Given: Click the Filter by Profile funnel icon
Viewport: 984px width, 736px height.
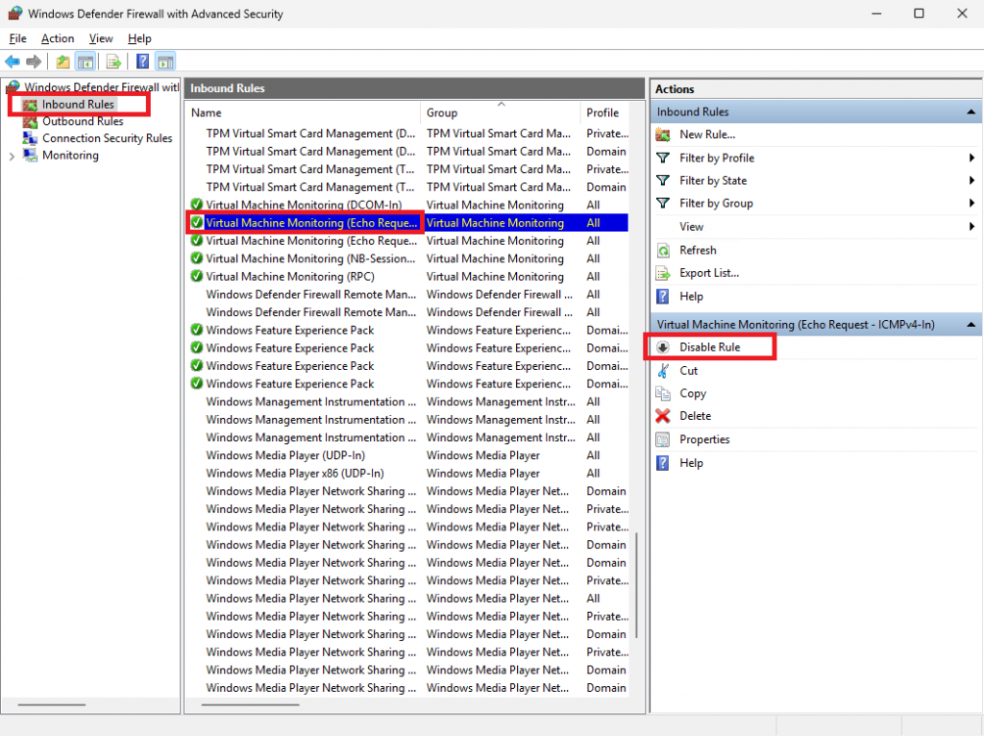Looking at the screenshot, I should [663, 159].
